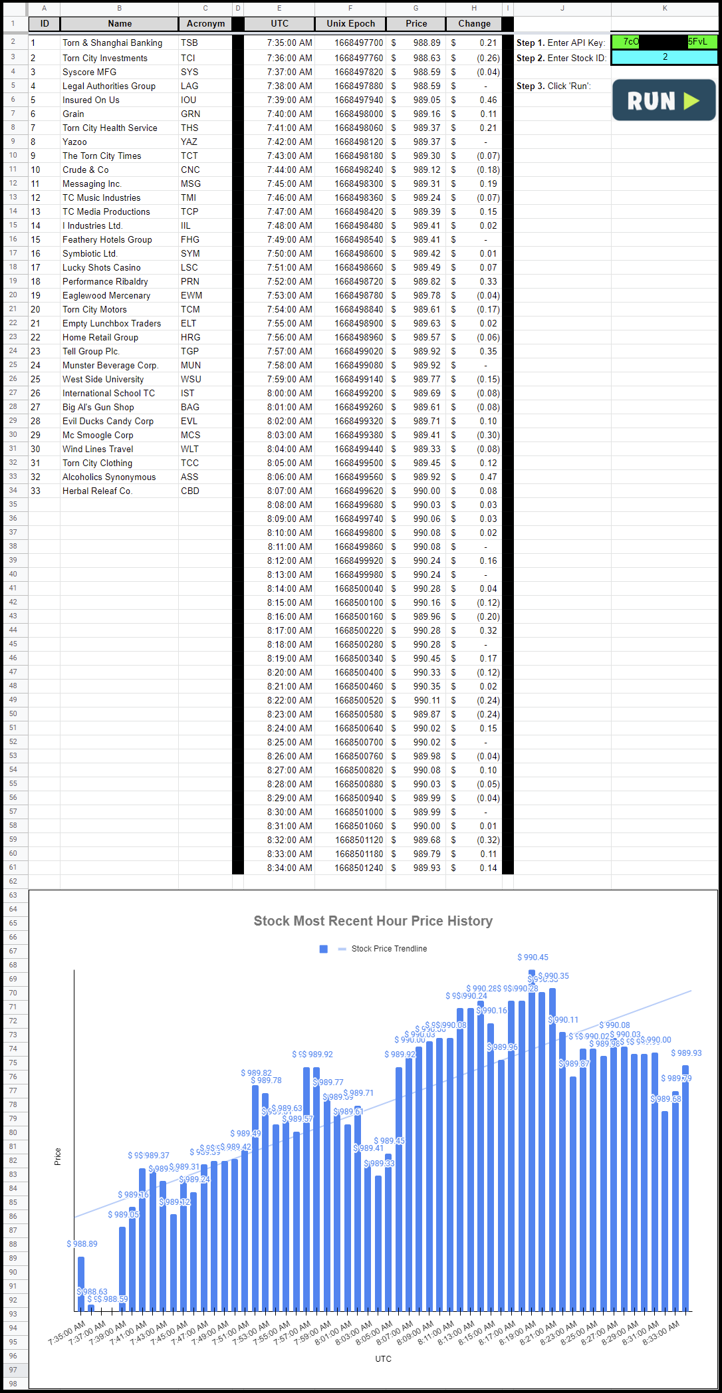Screen dimensions: 722x1393
Task: Select epoch cell 1668497700
Action: click(x=350, y=43)
